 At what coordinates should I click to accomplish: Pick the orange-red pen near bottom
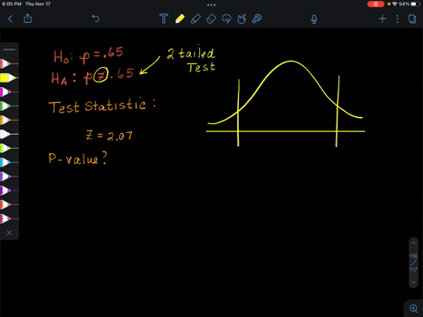(9, 204)
